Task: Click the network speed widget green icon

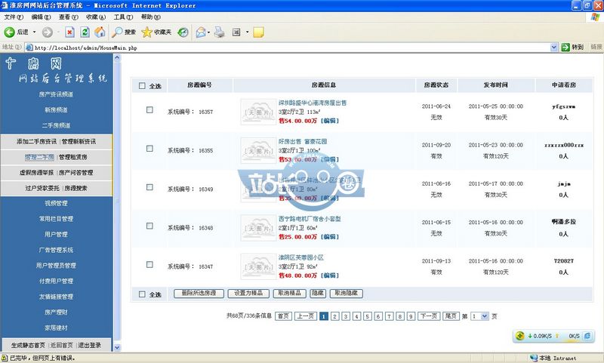Action: click(x=519, y=336)
